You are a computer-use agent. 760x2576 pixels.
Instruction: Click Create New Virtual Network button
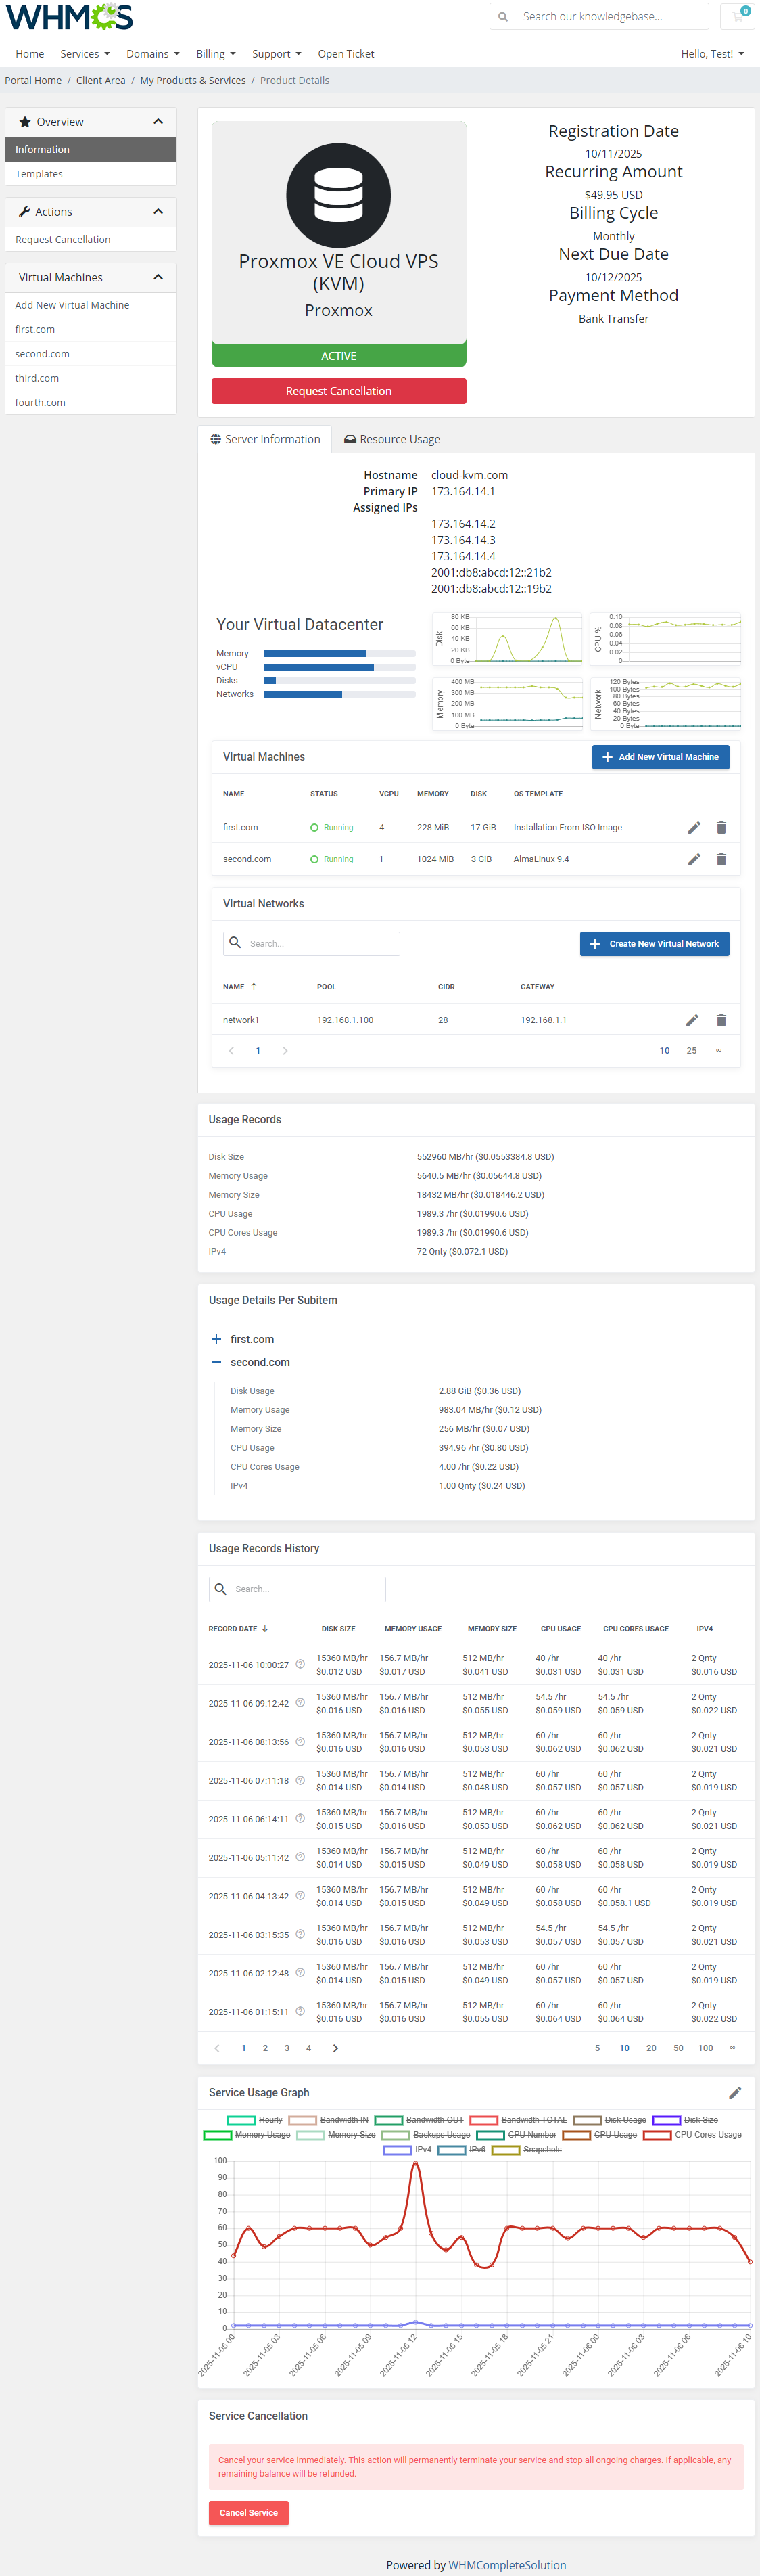(654, 944)
